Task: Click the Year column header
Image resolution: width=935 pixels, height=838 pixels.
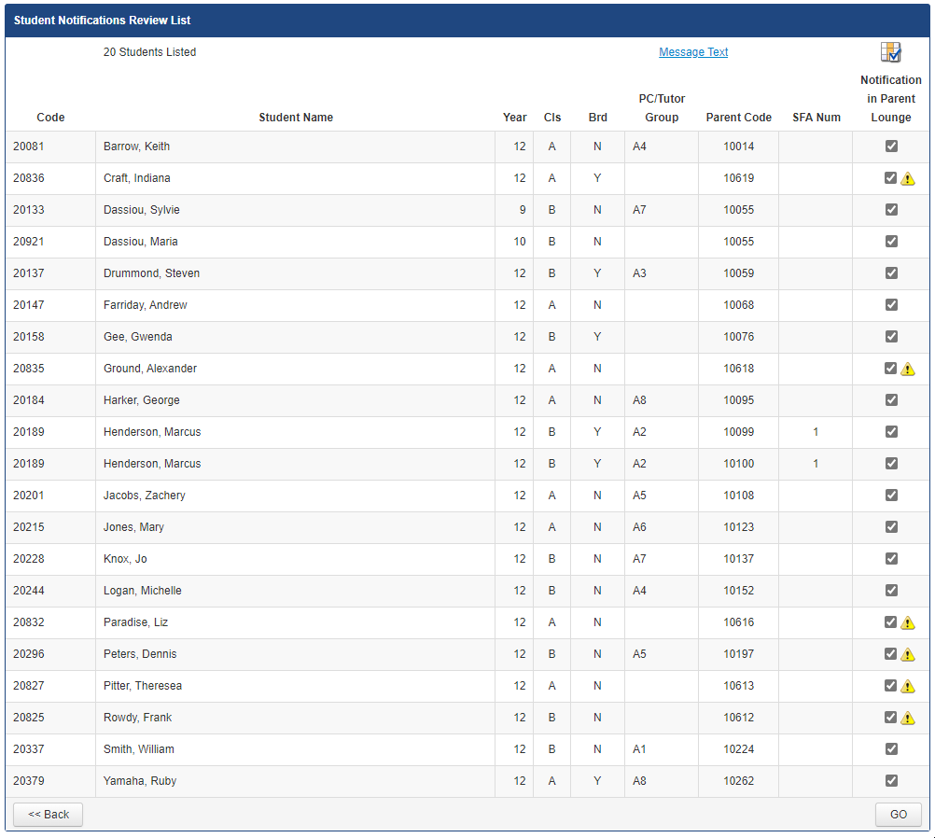Action: pyautogui.click(x=514, y=118)
